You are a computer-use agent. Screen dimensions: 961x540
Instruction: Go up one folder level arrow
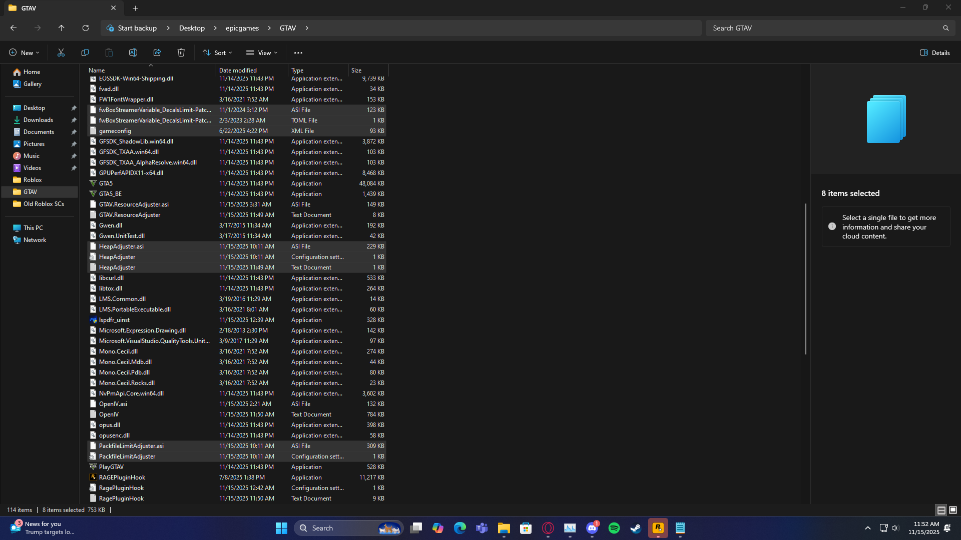[62, 28]
